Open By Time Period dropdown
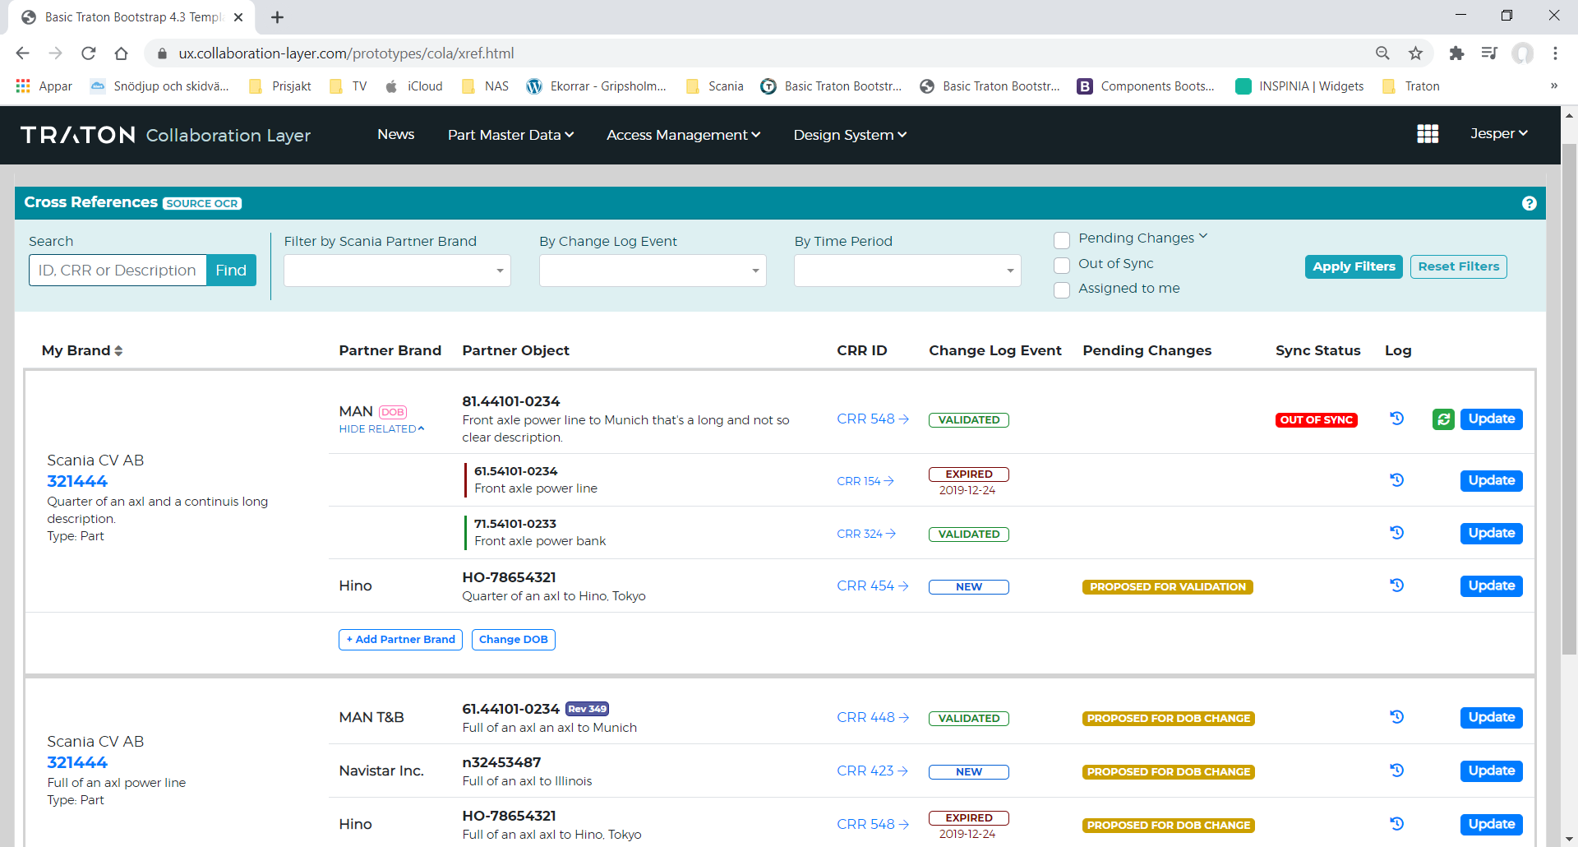1578x847 pixels. (907, 271)
